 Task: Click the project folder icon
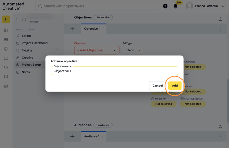coord(24,19)
